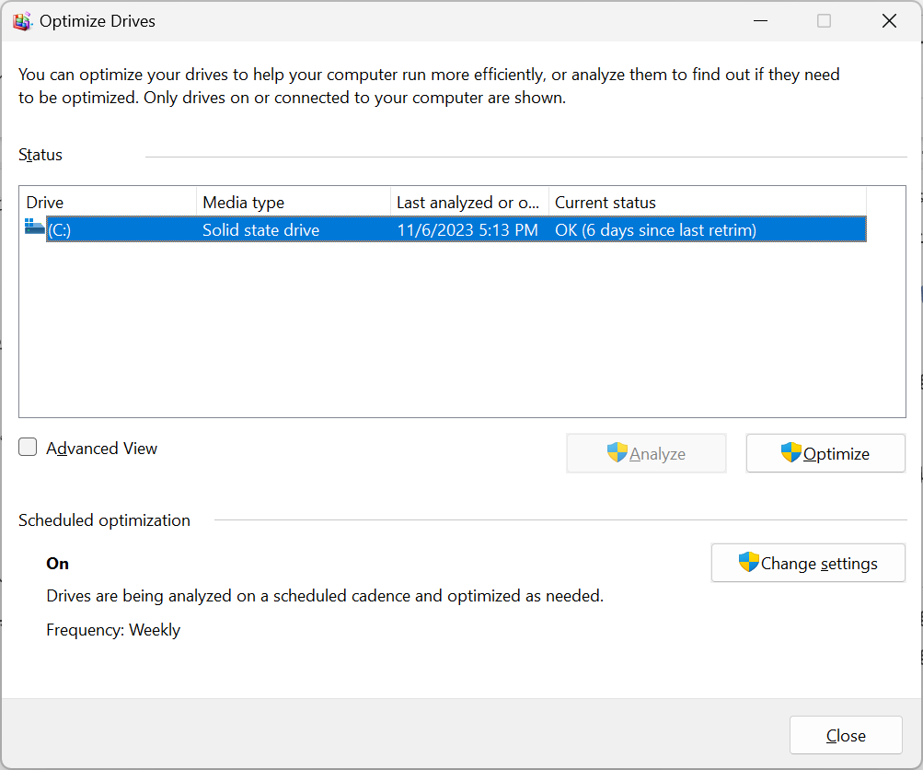Viewport: 923px width, 770px height.
Task: Click the '11/6/2023 5:13 PM' cell
Action: (467, 229)
